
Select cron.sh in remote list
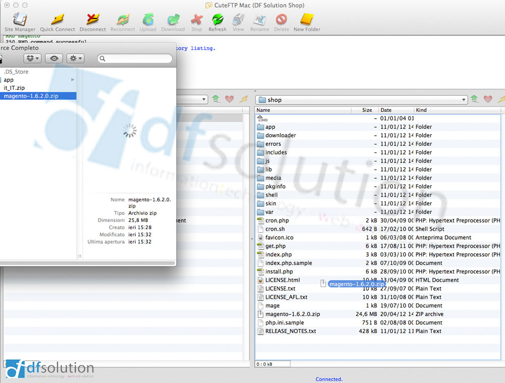[x=378, y=229]
